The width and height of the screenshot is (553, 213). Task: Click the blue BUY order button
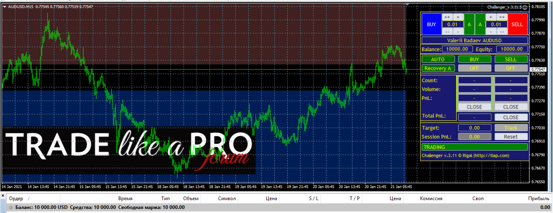point(431,24)
